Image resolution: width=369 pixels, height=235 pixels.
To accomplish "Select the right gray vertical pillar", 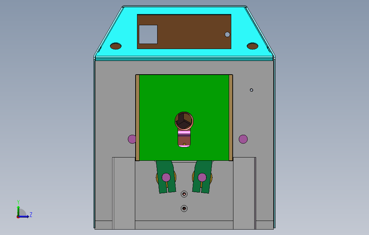I will (245, 193).
